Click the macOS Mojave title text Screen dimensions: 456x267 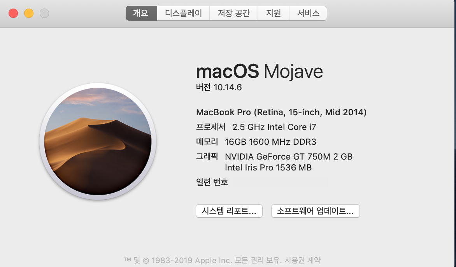(260, 71)
